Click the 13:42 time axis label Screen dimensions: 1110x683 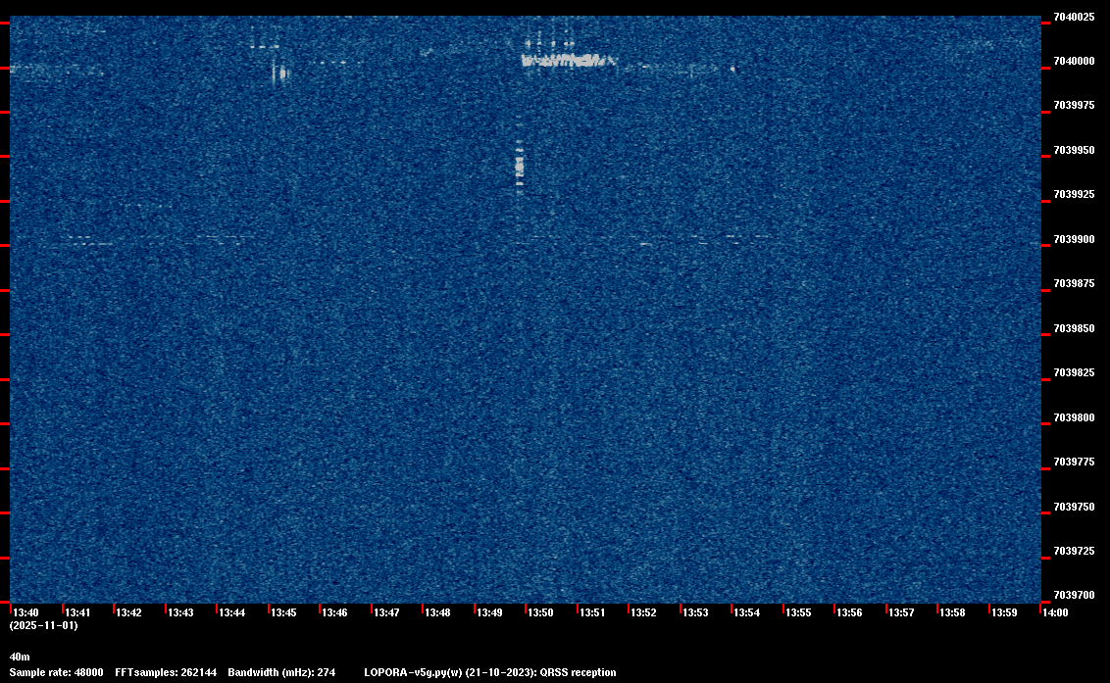[x=128, y=612]
